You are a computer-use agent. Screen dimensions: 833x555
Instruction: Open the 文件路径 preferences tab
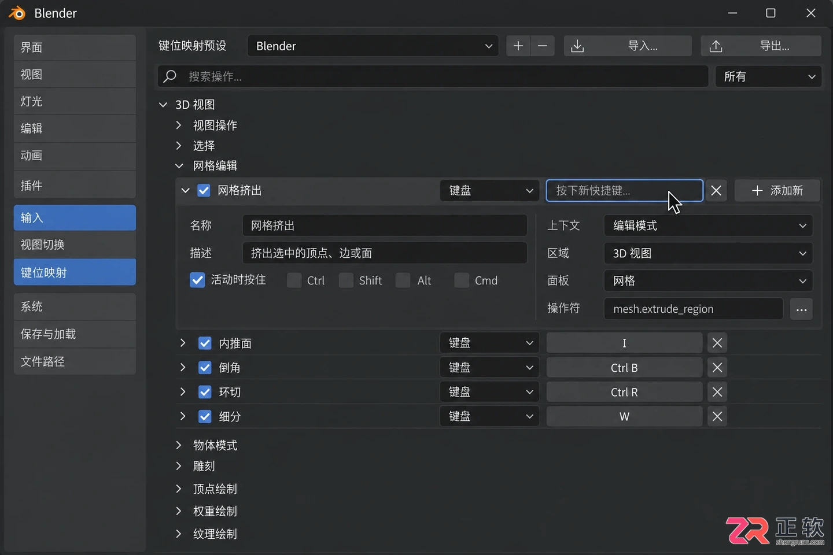[75, 361]
